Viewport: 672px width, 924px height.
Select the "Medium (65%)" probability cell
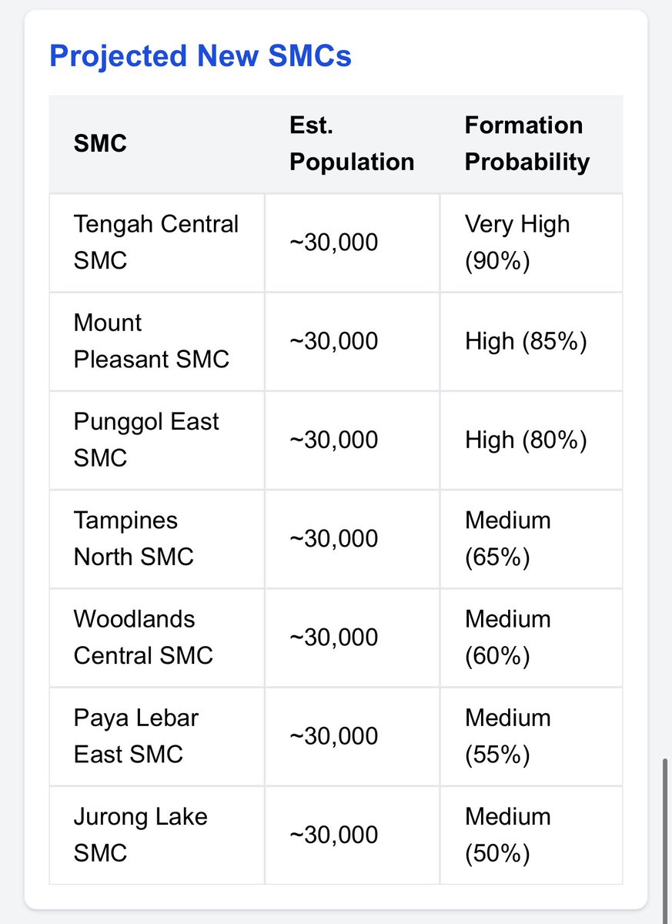pos(508,538)
